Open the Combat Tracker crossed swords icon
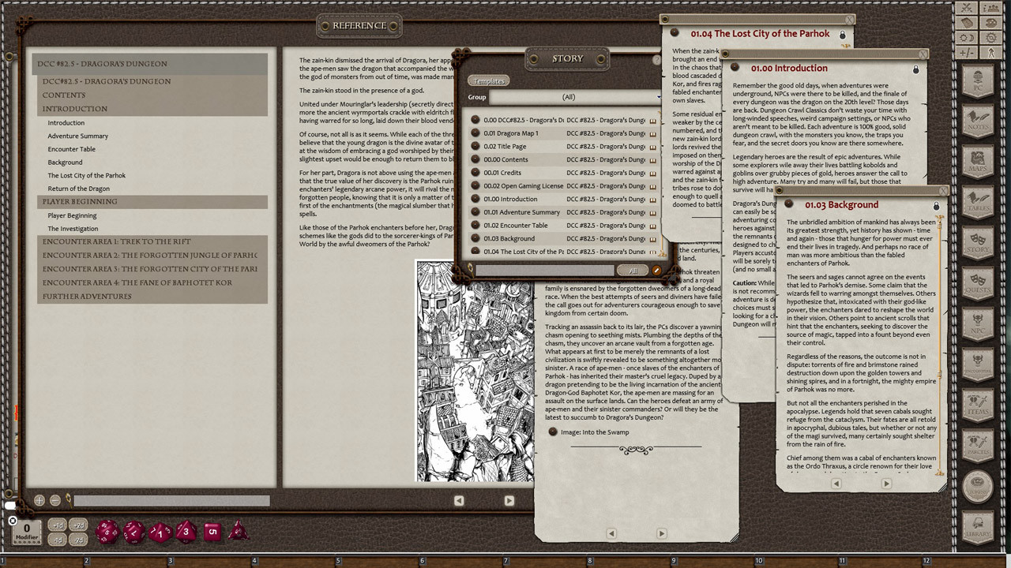This screenshot has height=568, width=1011. pos(967,8)
